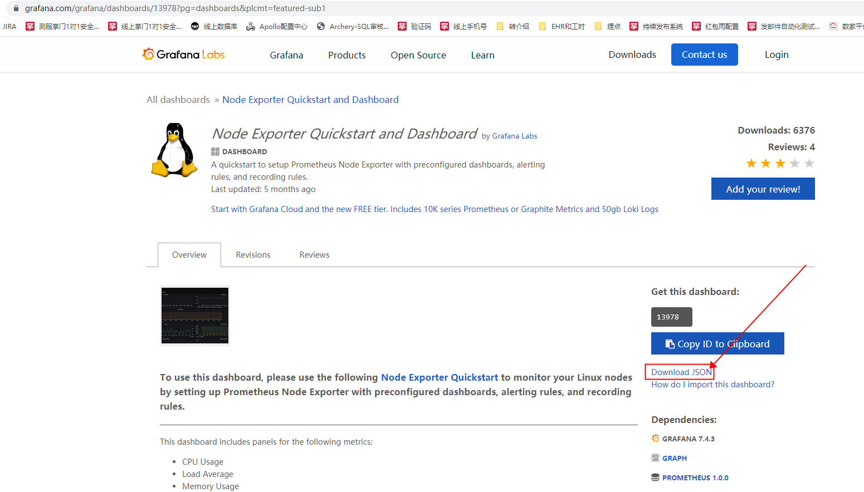Click the Login link

click(777, 55)
